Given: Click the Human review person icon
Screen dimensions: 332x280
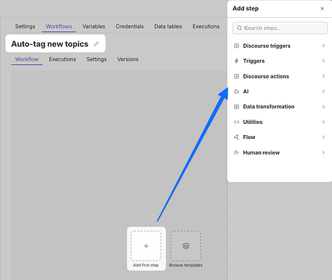Looking at the screenshot, I should [236, 152].
